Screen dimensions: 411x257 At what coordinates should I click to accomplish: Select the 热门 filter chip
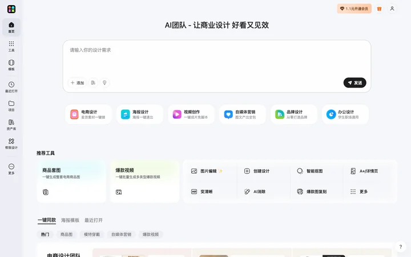tap(45, 235)
